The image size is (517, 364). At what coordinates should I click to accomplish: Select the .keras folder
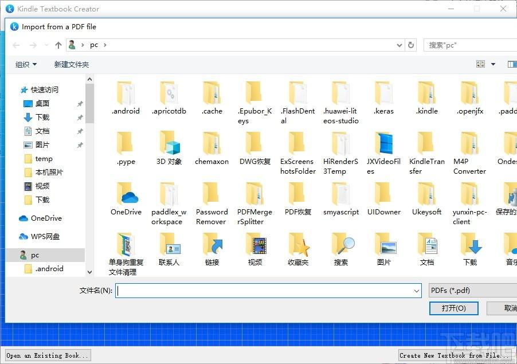[384, 98]
